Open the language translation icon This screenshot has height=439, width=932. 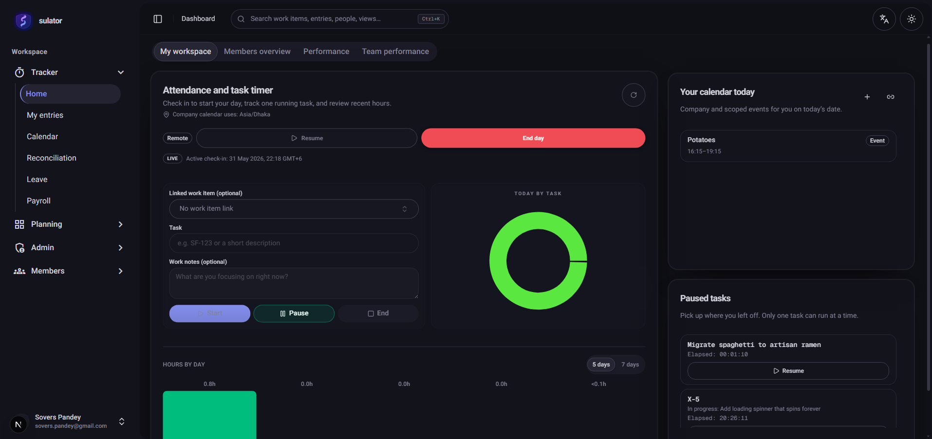pyautogui.click(x=884, y=19)
